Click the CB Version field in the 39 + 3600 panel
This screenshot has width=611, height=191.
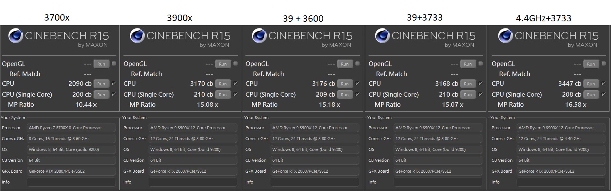[315, 160]
